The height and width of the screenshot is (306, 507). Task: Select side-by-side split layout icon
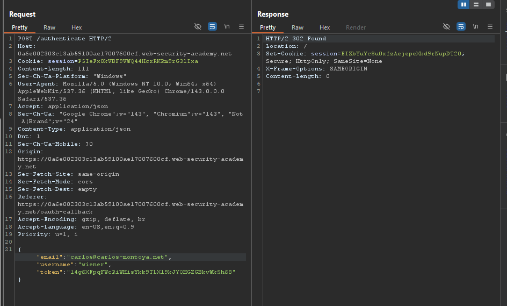[x=463, y=4]
